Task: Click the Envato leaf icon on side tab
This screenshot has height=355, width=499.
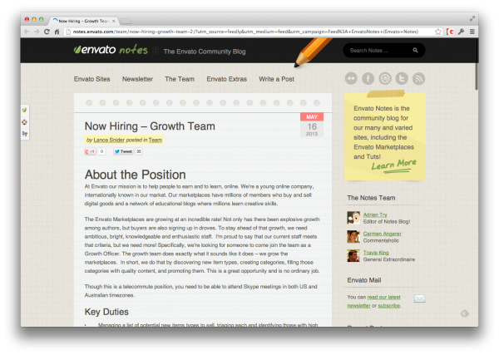Action: click(x=24, y=110)
